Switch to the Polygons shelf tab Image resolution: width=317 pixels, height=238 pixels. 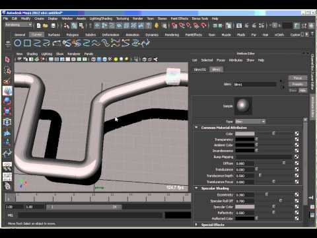(x=73, y=35)
